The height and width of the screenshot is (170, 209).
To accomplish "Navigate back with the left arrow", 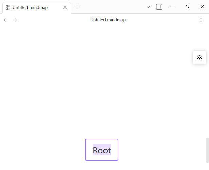I will pyautogui.click(x=5, y=20).
